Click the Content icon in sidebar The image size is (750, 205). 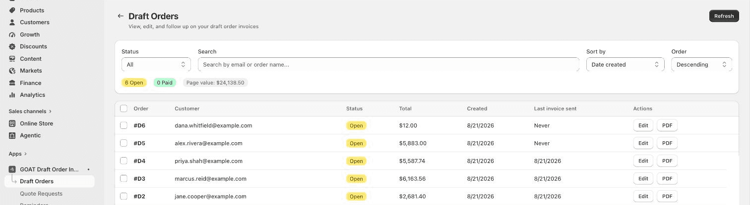click(x=12, y=59)
